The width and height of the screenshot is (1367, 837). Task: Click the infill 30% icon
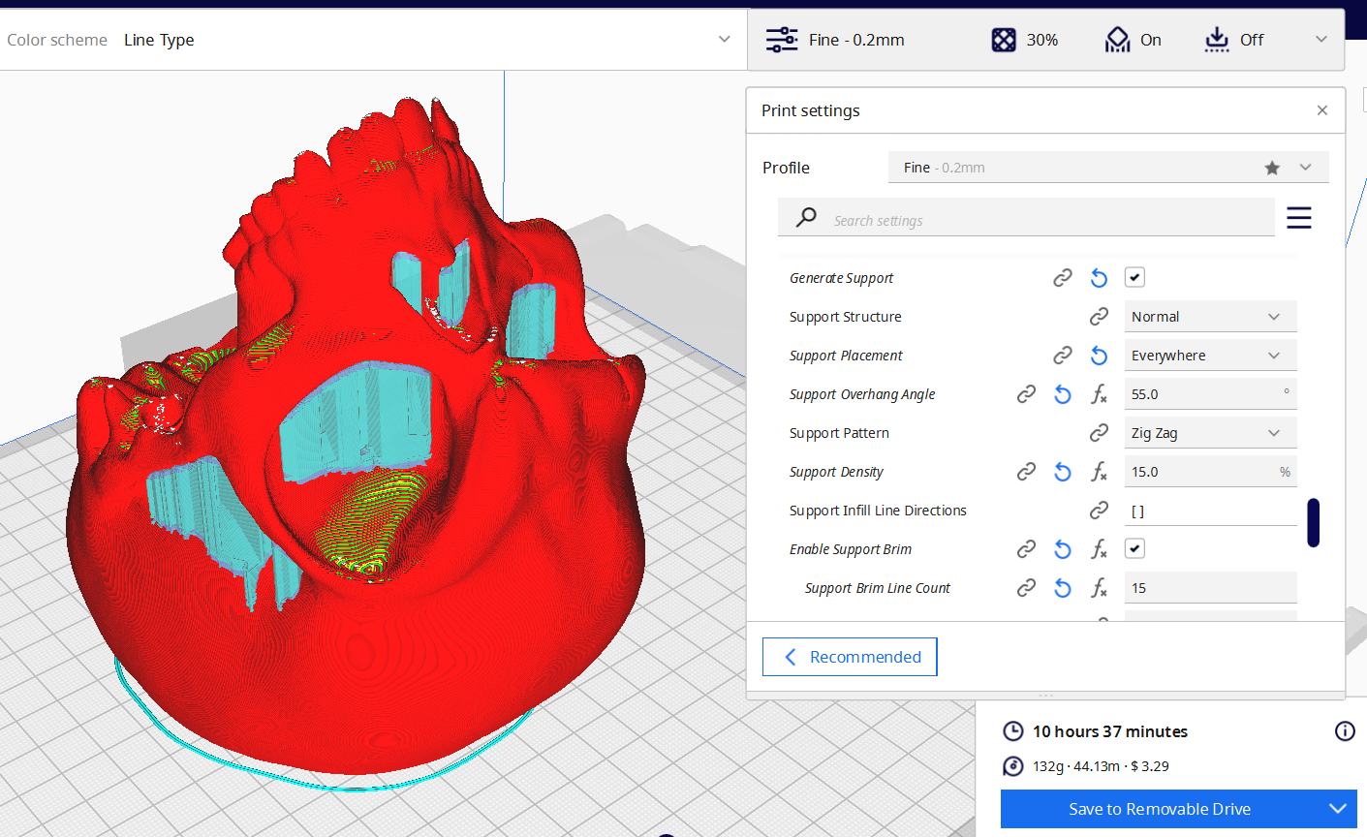point(1004,40)
